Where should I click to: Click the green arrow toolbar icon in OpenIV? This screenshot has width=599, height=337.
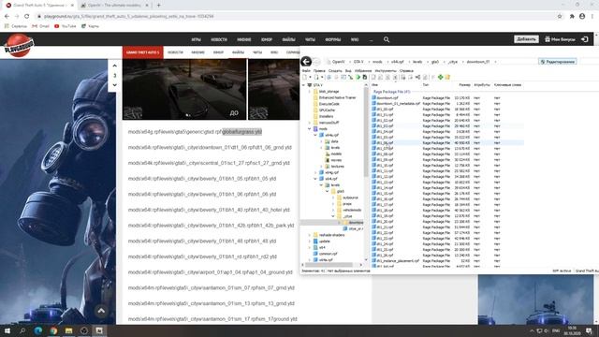358,77
